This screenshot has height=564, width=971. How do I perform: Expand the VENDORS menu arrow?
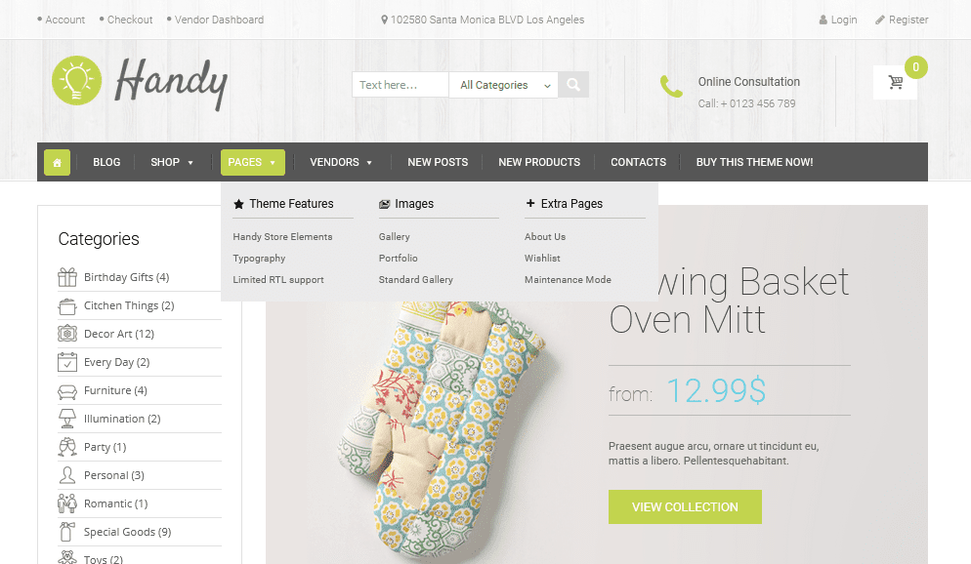pyautogui.click(x=369, y=163)
